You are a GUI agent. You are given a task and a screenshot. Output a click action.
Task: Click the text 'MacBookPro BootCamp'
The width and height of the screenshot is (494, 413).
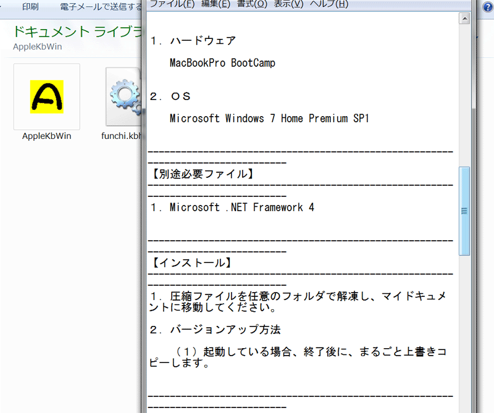point(222,63)
